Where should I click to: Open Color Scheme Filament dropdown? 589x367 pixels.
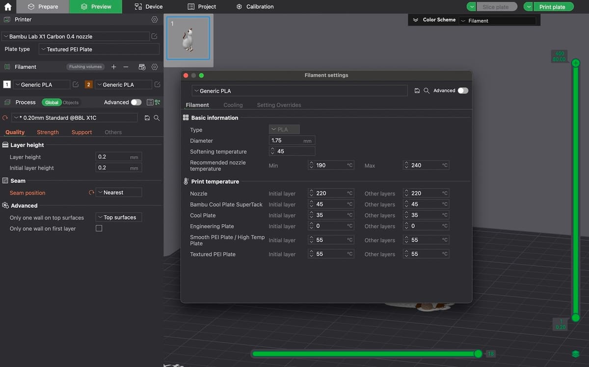(x=498, y=21)
